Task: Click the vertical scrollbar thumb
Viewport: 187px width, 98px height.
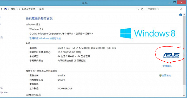Action: pyautogui.click(x=184, y=50)
